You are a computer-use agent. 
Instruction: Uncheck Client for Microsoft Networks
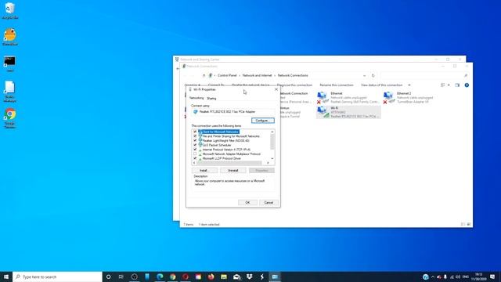(195, 132)
